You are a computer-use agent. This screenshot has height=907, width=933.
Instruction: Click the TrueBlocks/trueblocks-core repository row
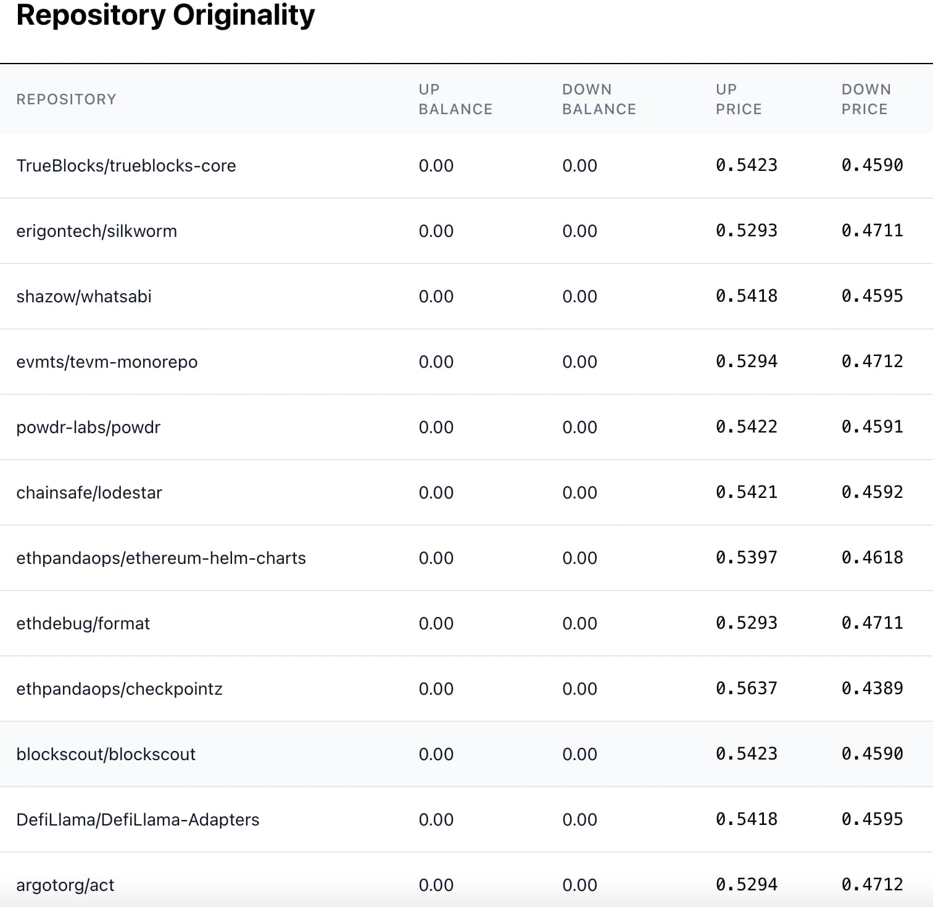pos(126,165)
